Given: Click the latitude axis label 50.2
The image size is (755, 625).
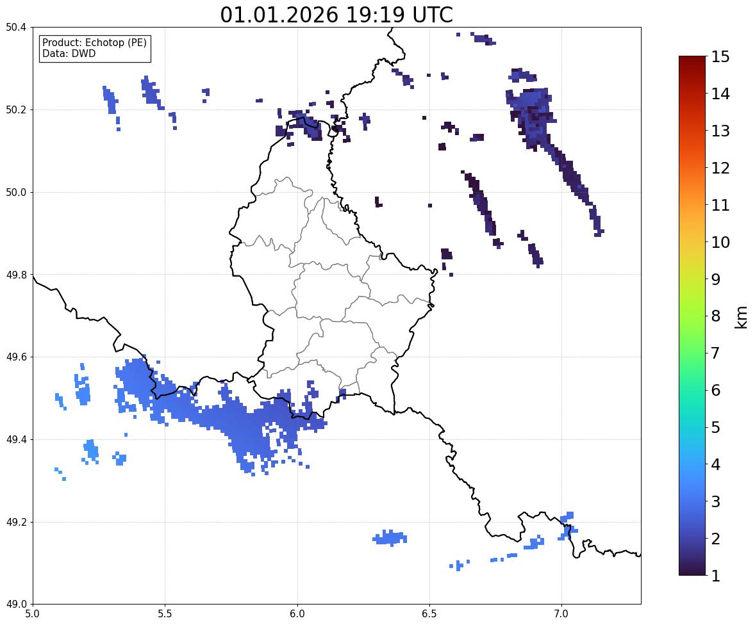Looking at the screenshot, I should (16, 110).
